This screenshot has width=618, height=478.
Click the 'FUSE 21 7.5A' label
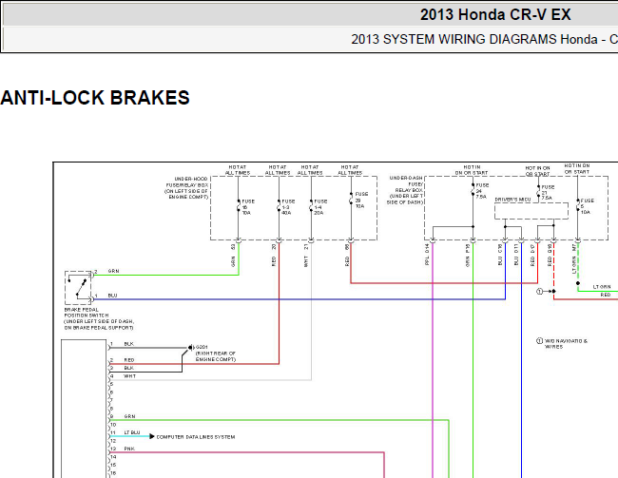(x=547, y=192)
